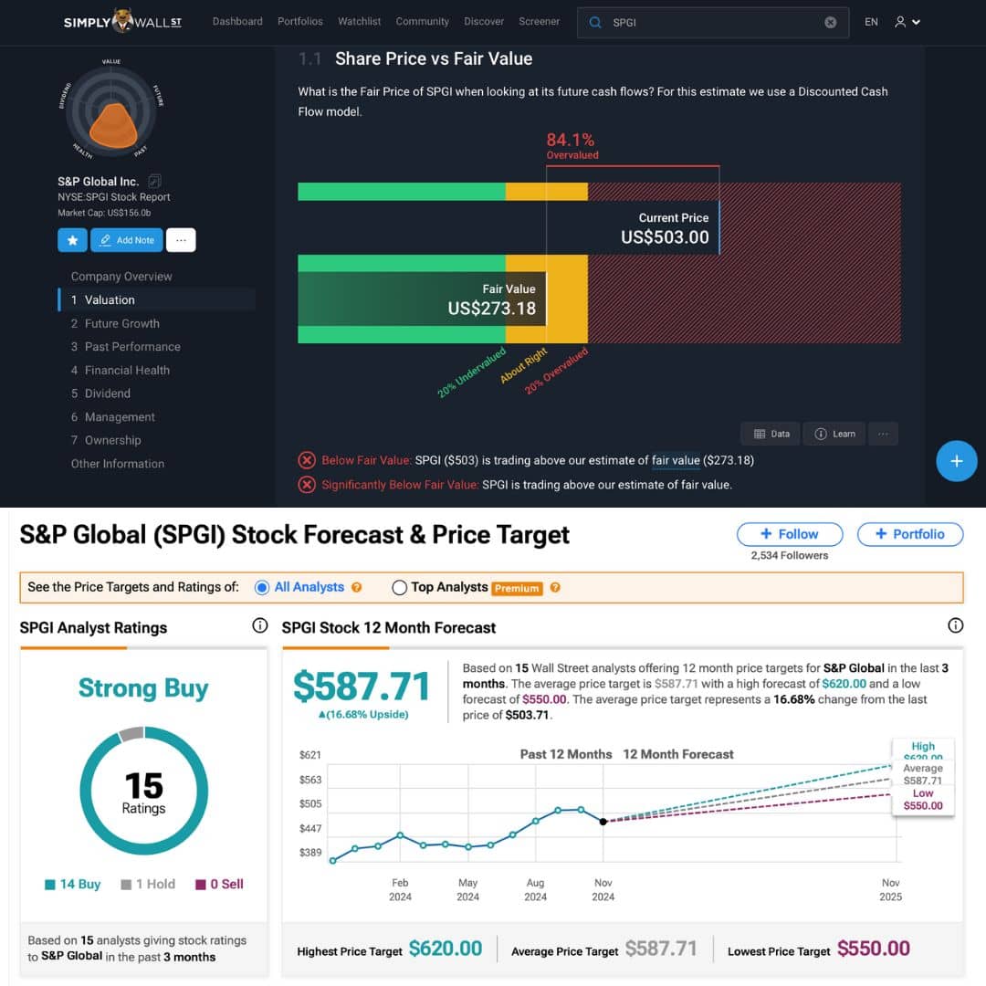Open the Portfolios nav item
Viewport: 986px width, 986px height.
[300, 21]
